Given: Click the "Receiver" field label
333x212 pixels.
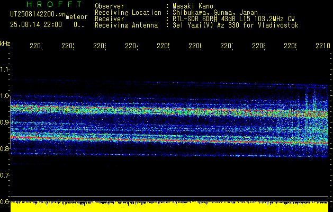Looking at the screenshot, I should 110,19.
